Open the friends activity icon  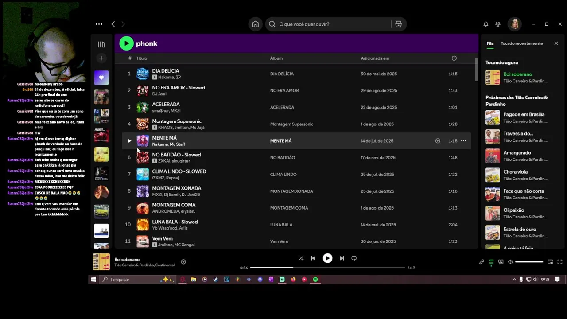point(498,24)
